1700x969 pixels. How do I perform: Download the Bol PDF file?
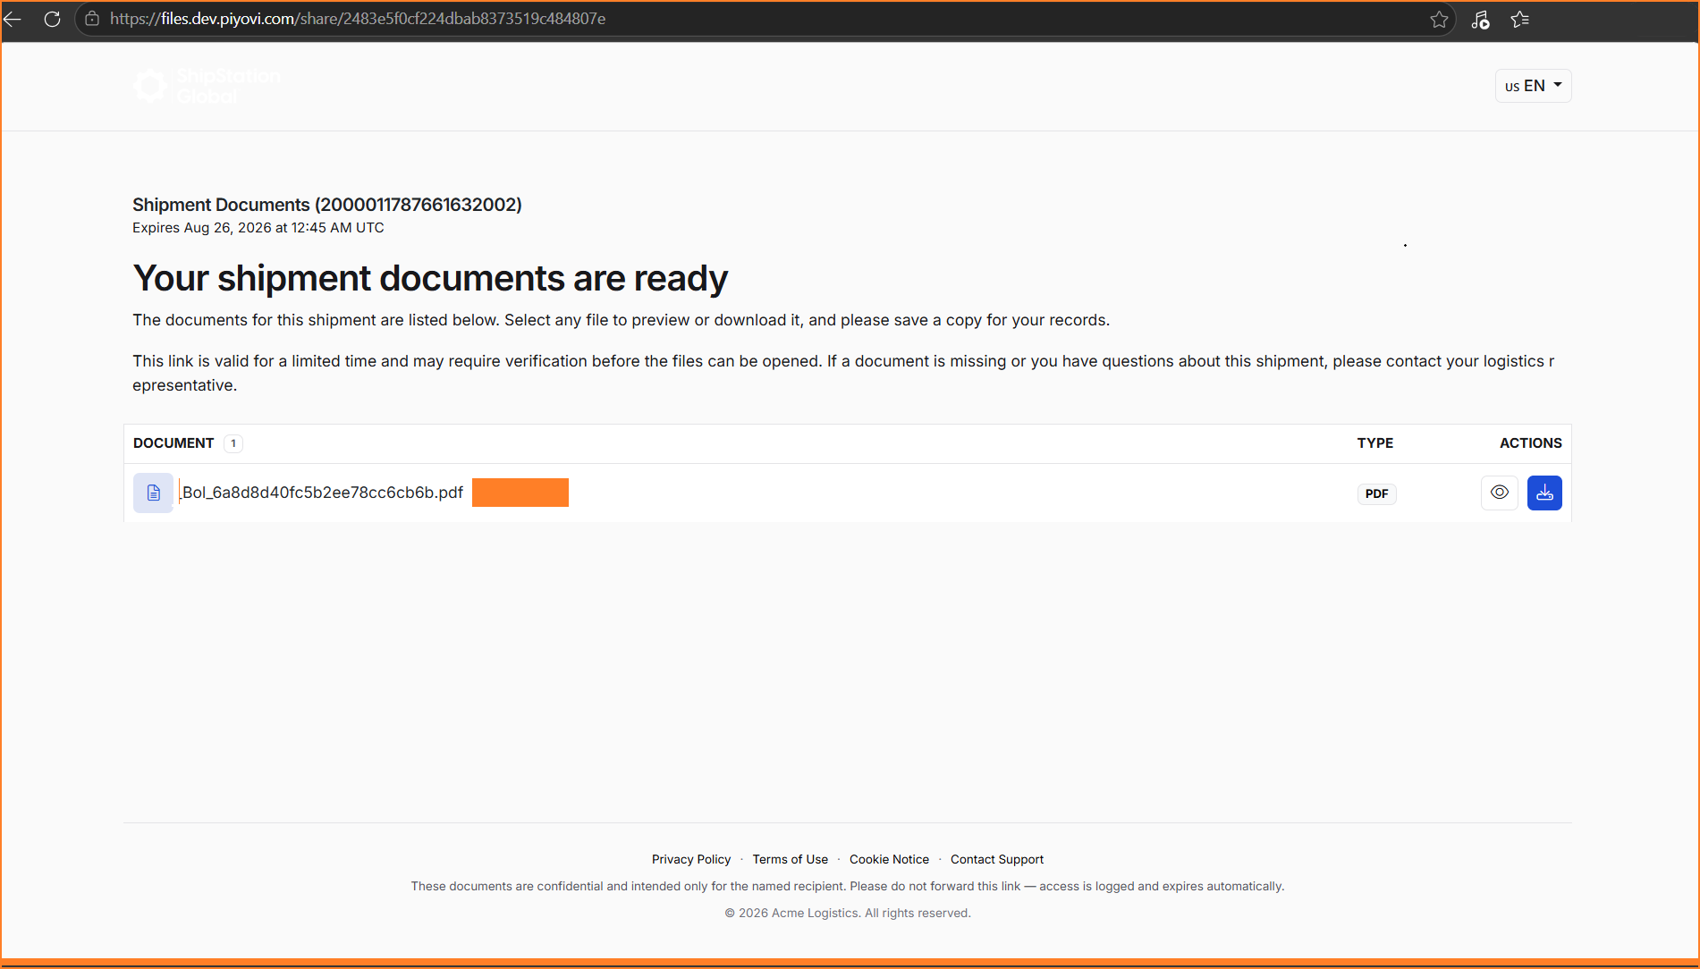(x=1544, y=493)
